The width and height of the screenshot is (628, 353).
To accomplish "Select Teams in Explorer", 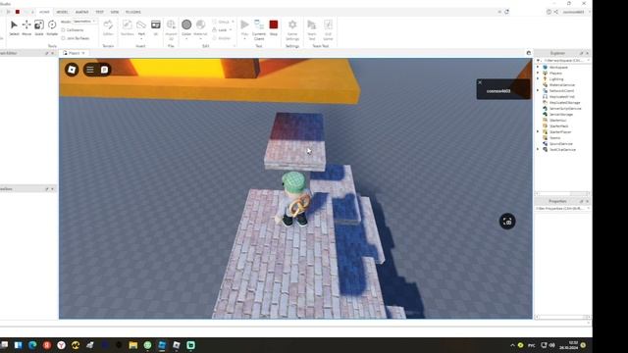I will (x=554, y=137).
